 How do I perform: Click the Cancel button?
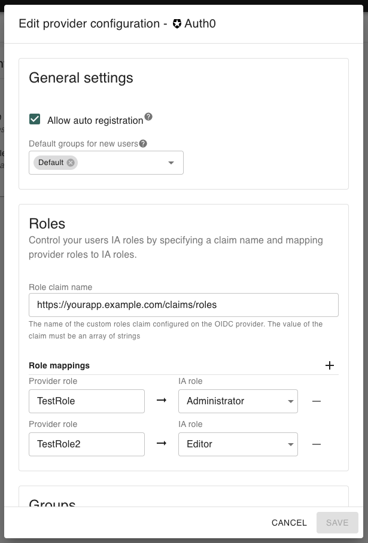[289, 523]
